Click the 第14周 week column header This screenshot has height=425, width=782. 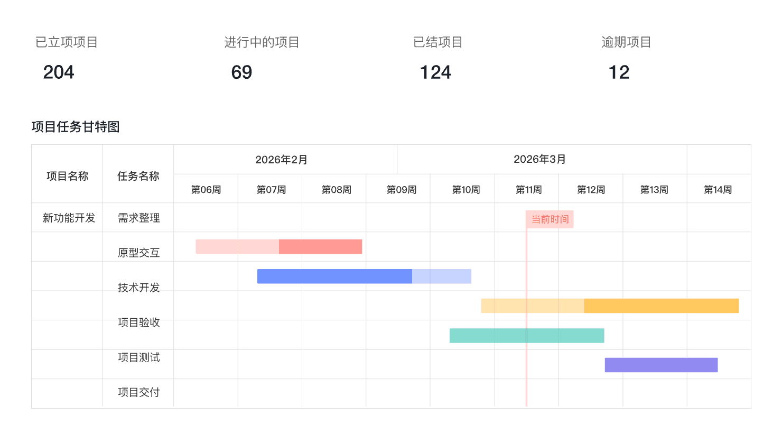coord(718,189)
